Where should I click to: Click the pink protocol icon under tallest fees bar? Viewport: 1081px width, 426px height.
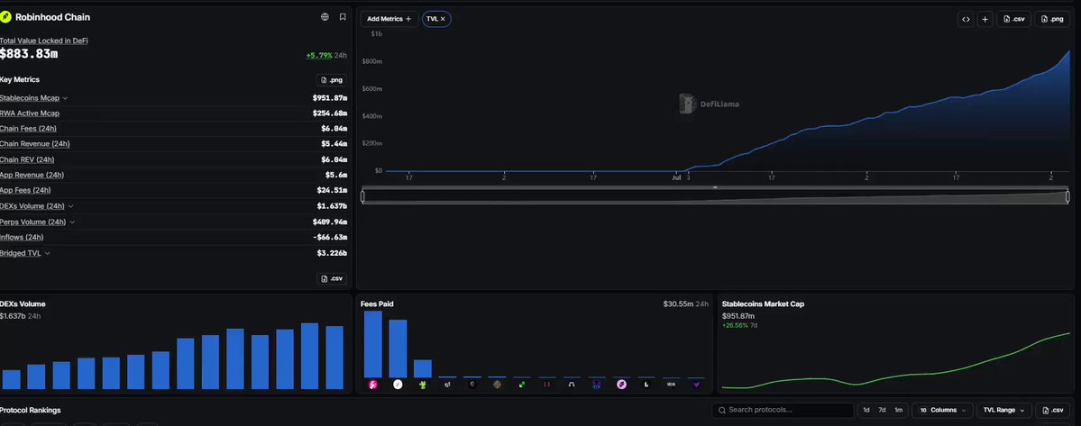[373, 385]
